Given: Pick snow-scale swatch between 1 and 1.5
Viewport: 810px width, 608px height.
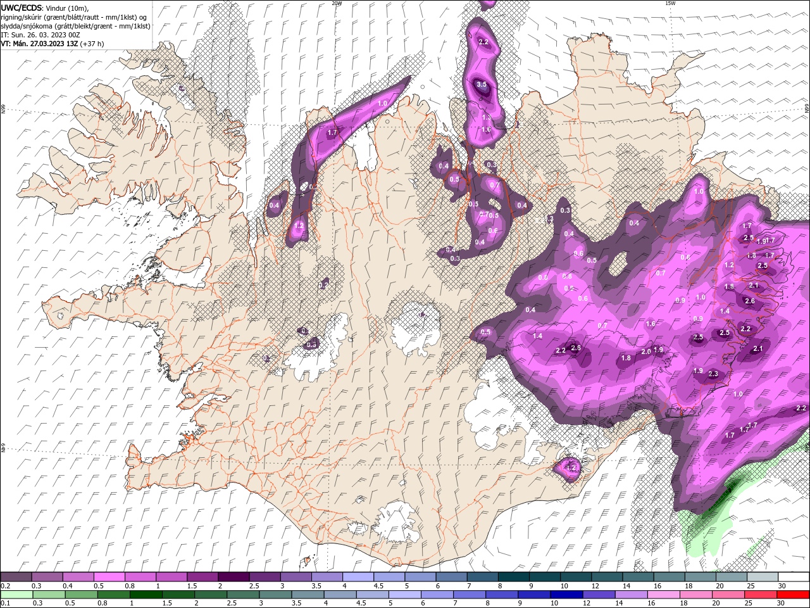Looking at the screenshot, I should 171,577.
